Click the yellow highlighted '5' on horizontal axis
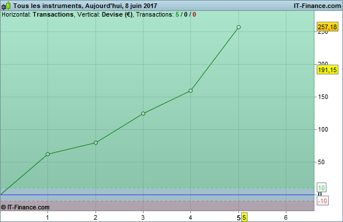The height and width of the screenshot is (222, 343). [x=244, y=217]
